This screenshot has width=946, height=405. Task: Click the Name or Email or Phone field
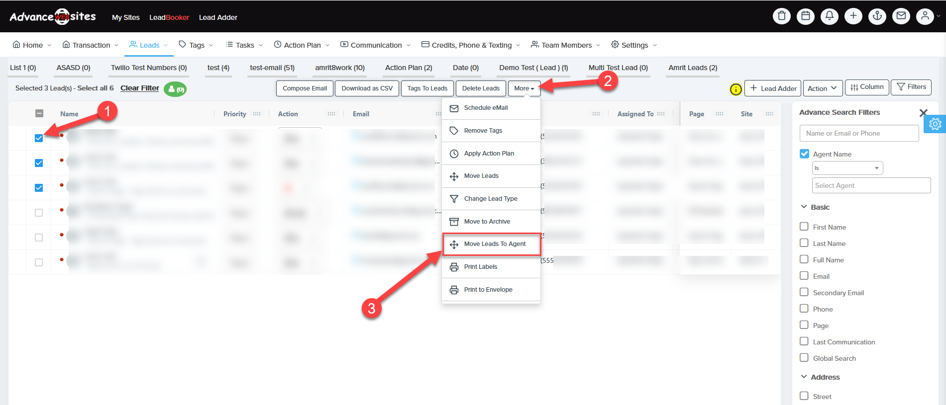(858, 133)
